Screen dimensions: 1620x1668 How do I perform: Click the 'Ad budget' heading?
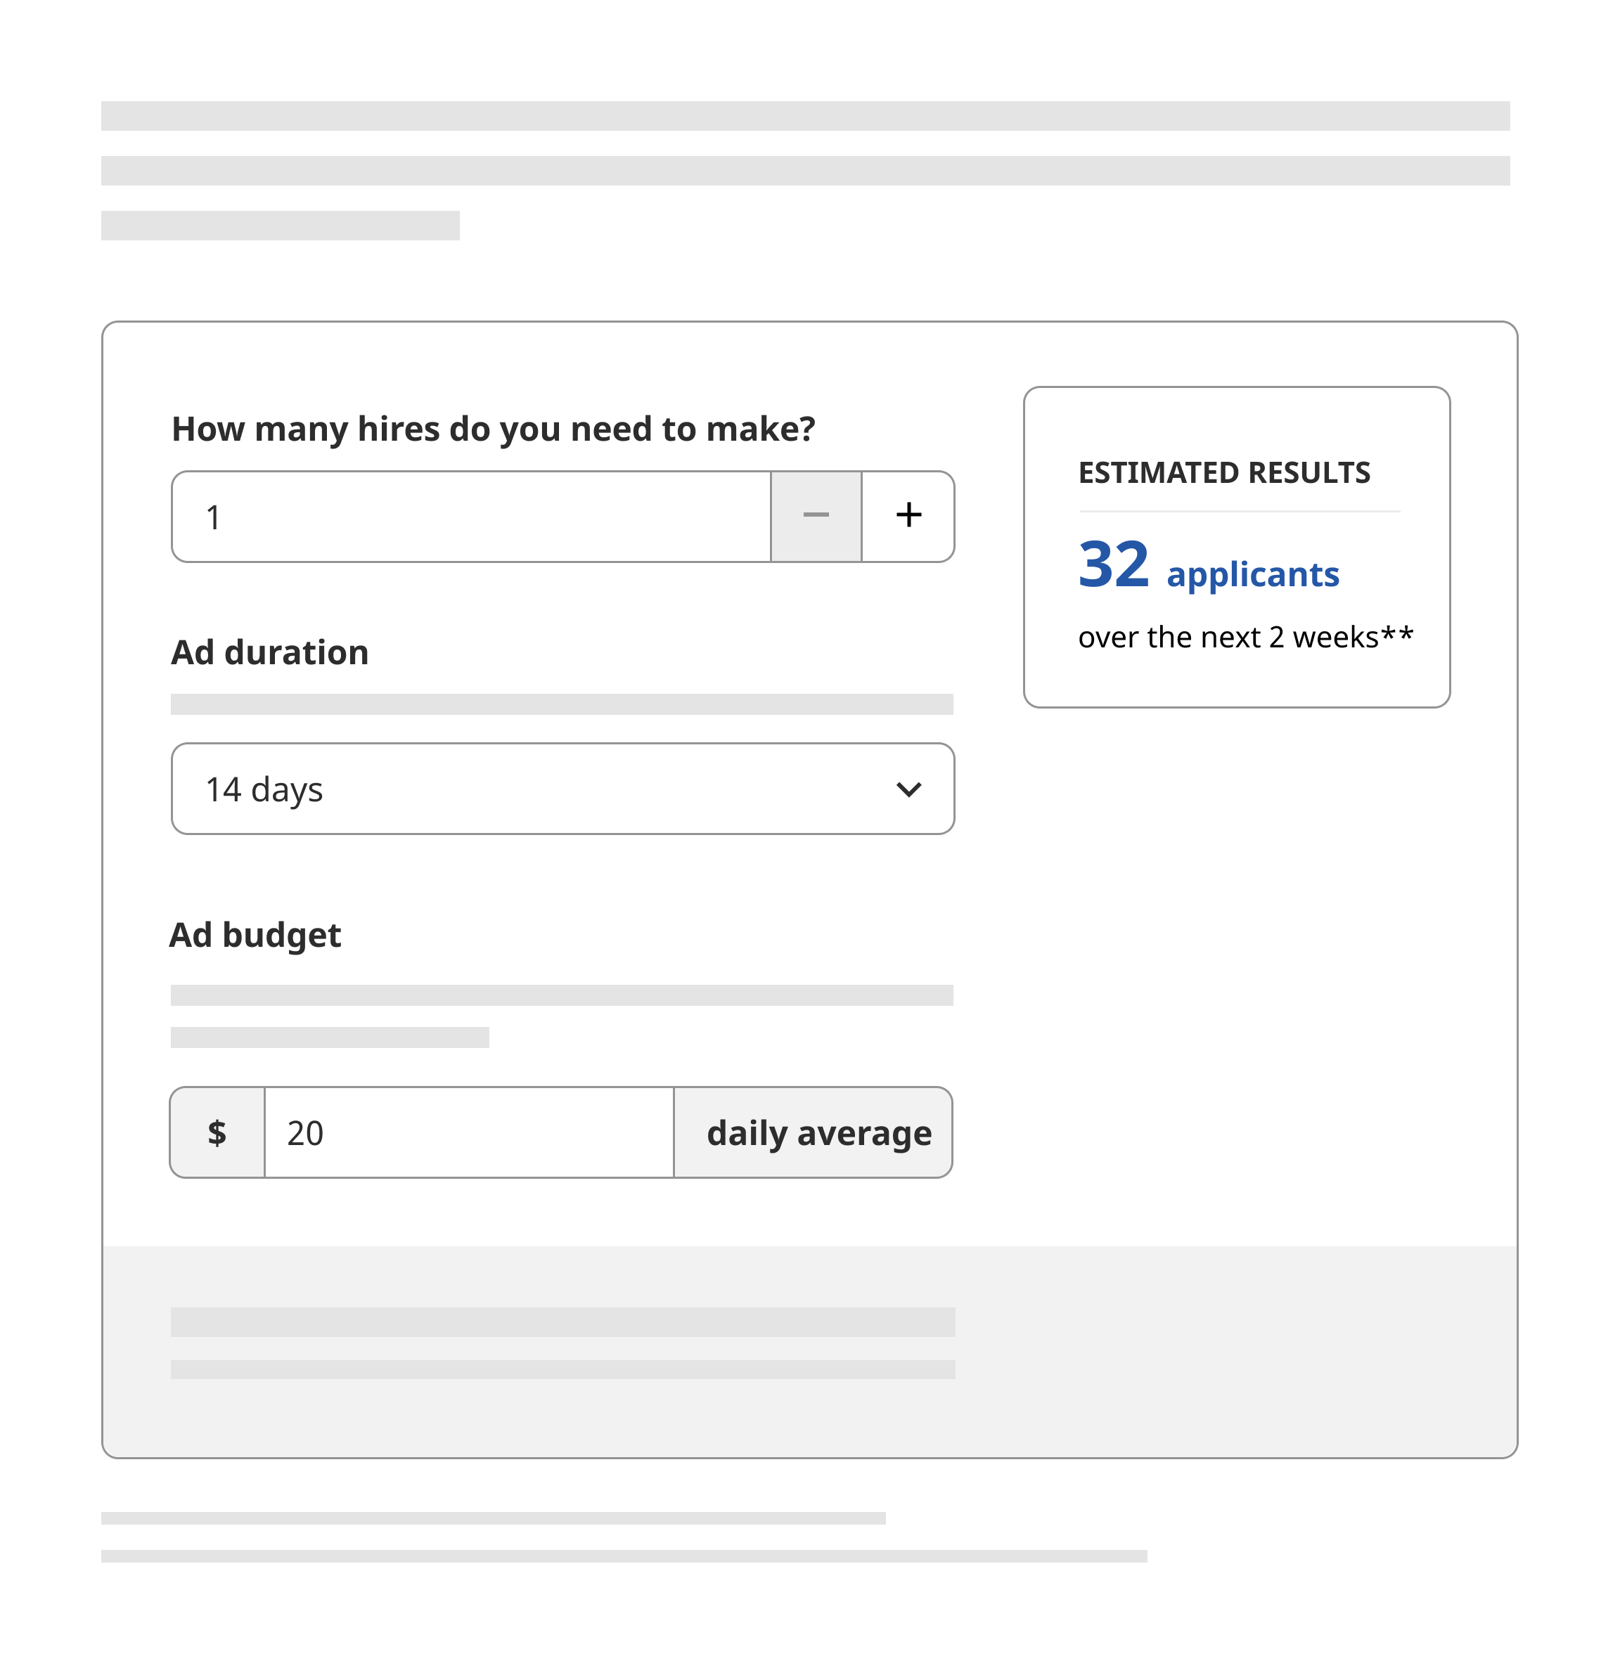(x=255, y=936)
